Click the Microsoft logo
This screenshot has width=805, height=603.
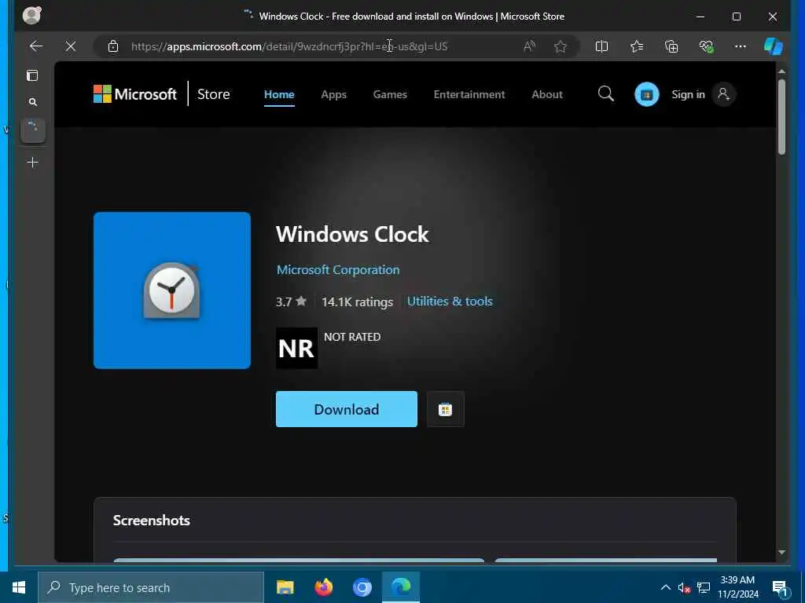(135, 94)
